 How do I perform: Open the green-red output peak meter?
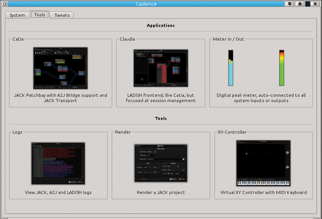coord(282,68)
